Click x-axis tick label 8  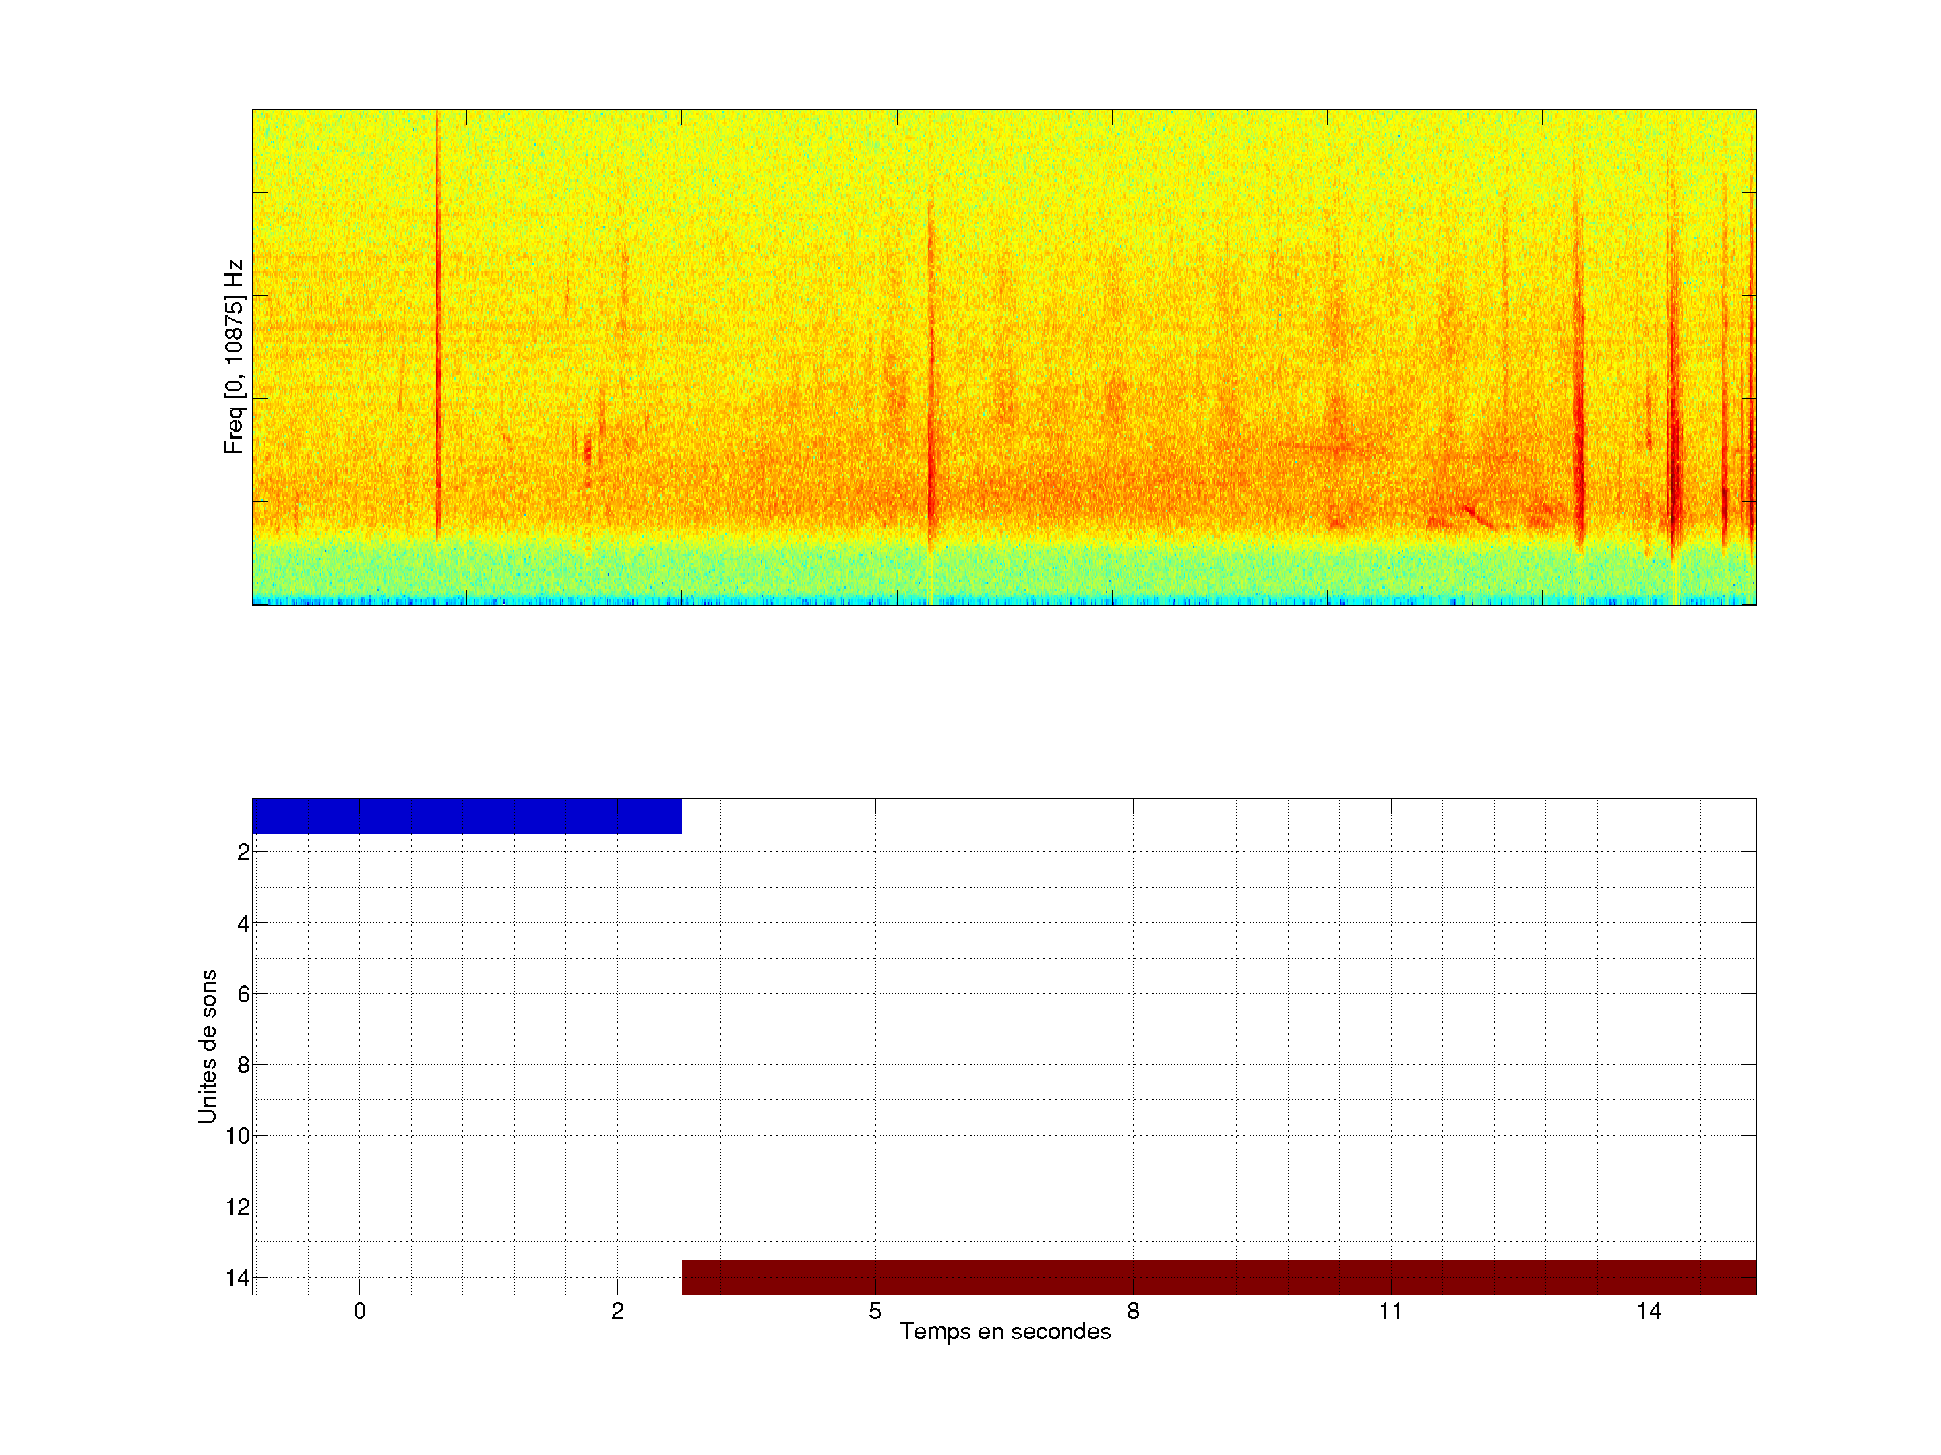coord(1133,1311)
